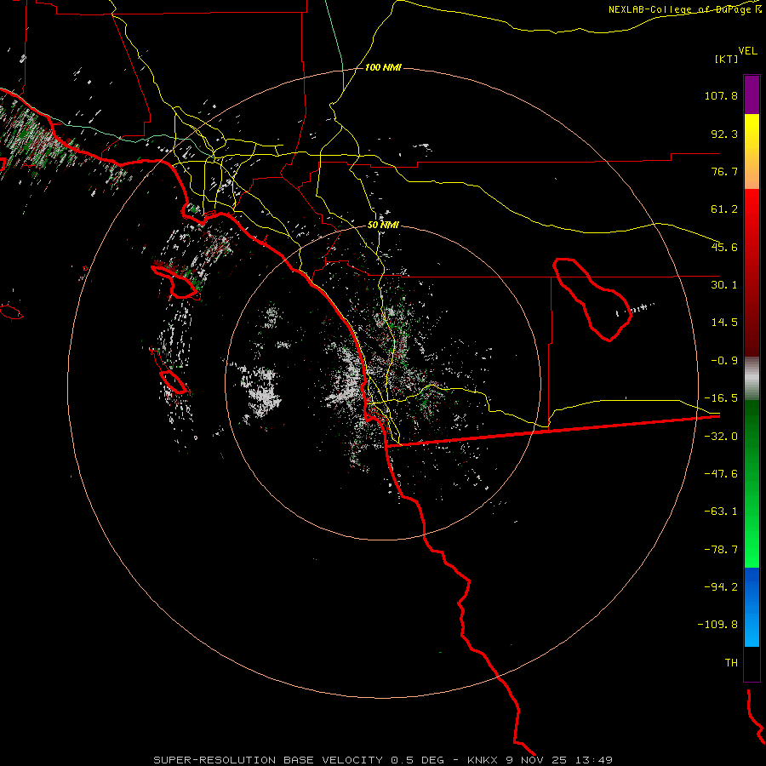
Task: Click the -16.5 legend value
Action: pos(721,398)
